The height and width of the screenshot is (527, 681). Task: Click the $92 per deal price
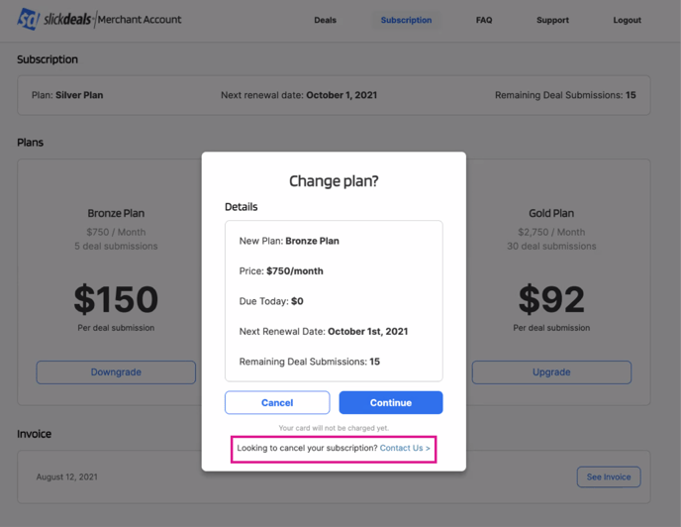pos(551,299)
